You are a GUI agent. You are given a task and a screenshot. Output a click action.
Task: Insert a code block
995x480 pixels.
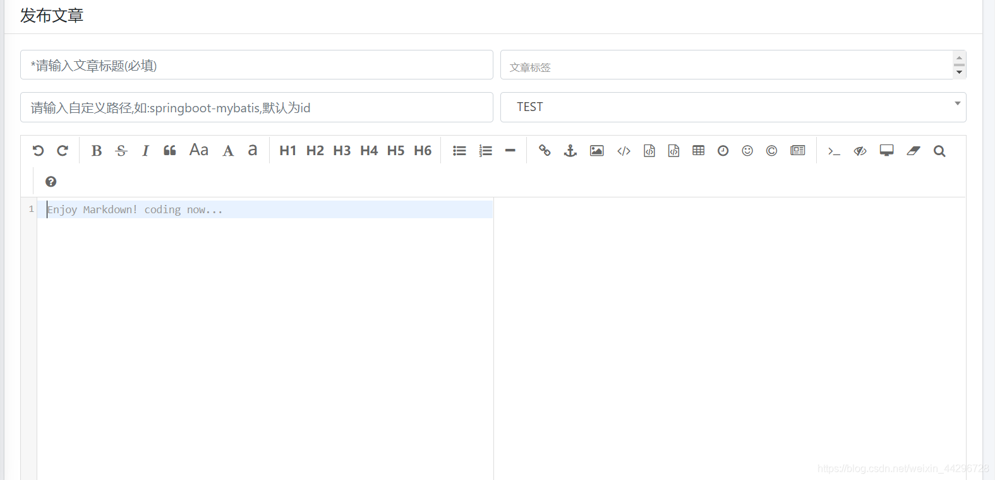coord(674,151)
